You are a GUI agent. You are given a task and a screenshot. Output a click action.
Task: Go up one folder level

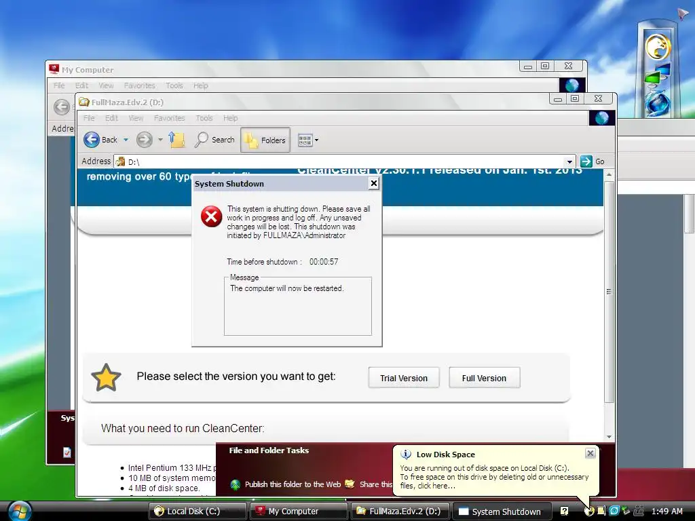[177, 140]
